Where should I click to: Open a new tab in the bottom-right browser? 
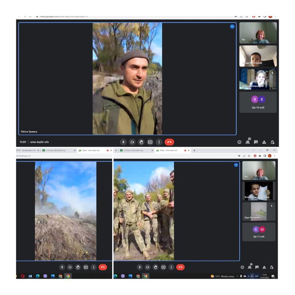194,151
